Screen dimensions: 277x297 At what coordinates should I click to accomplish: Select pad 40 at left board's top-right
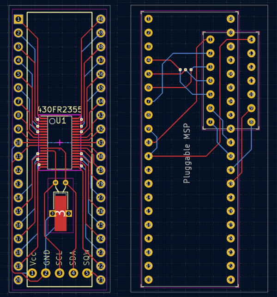pos(101,19)
